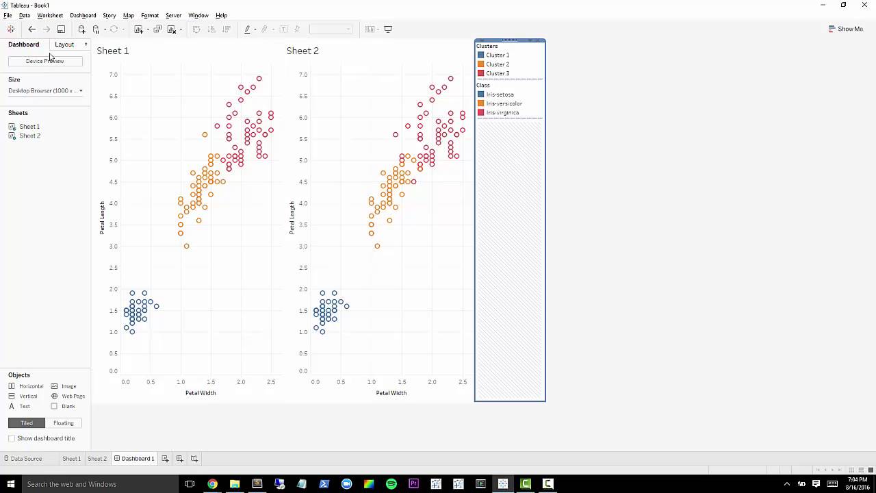This screenshot has height=493, width=876.
Task: Select the Text object
Action: (19, 406)
